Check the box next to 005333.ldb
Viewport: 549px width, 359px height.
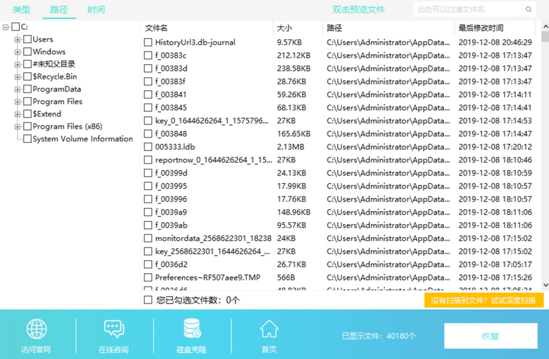click(148, 147)
